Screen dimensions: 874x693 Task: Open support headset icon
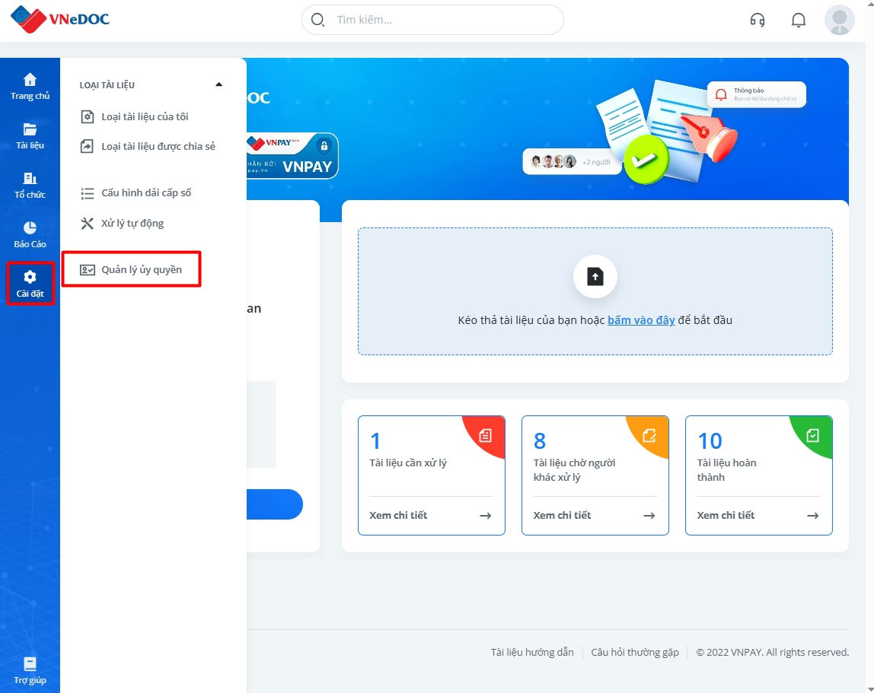tap(757, 20)
